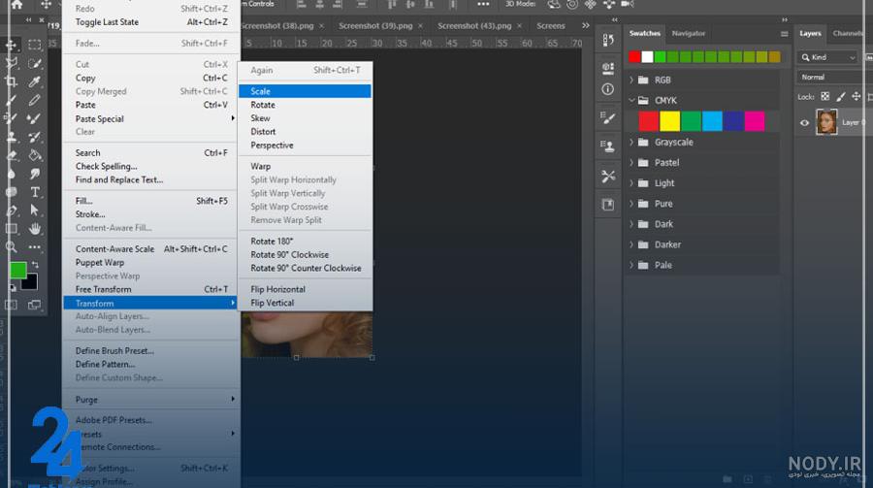
Task: Toggle lock transparent pixels in Layers
Action: tap(825, 96)
